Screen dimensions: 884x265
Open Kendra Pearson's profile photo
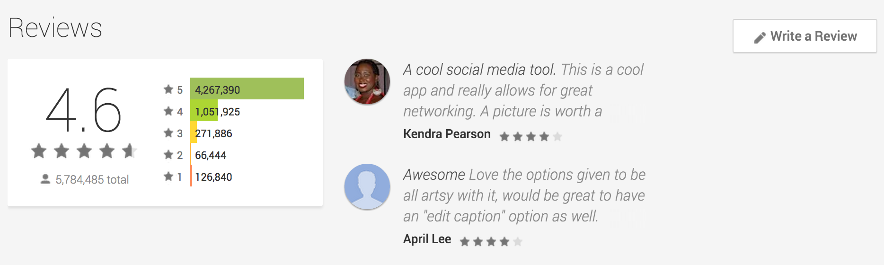pos(367,81)
